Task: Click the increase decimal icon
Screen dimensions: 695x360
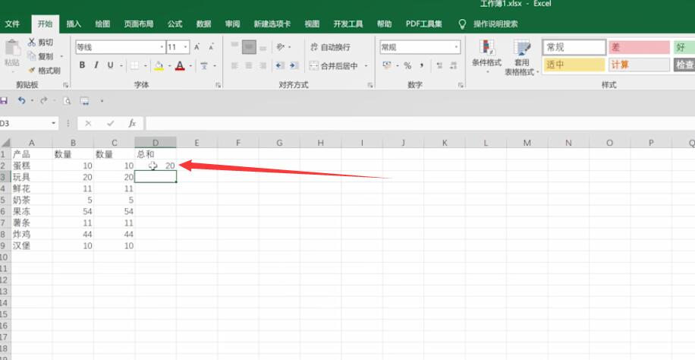Action: pyautogui.click(x=439, y=66)
